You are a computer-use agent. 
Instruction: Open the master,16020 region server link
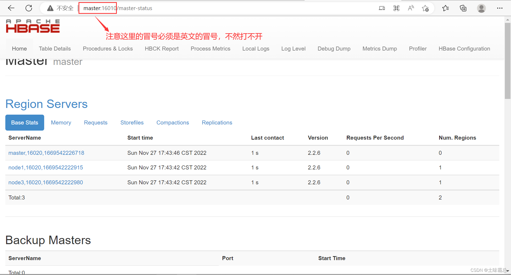click(x=46, y=153)
